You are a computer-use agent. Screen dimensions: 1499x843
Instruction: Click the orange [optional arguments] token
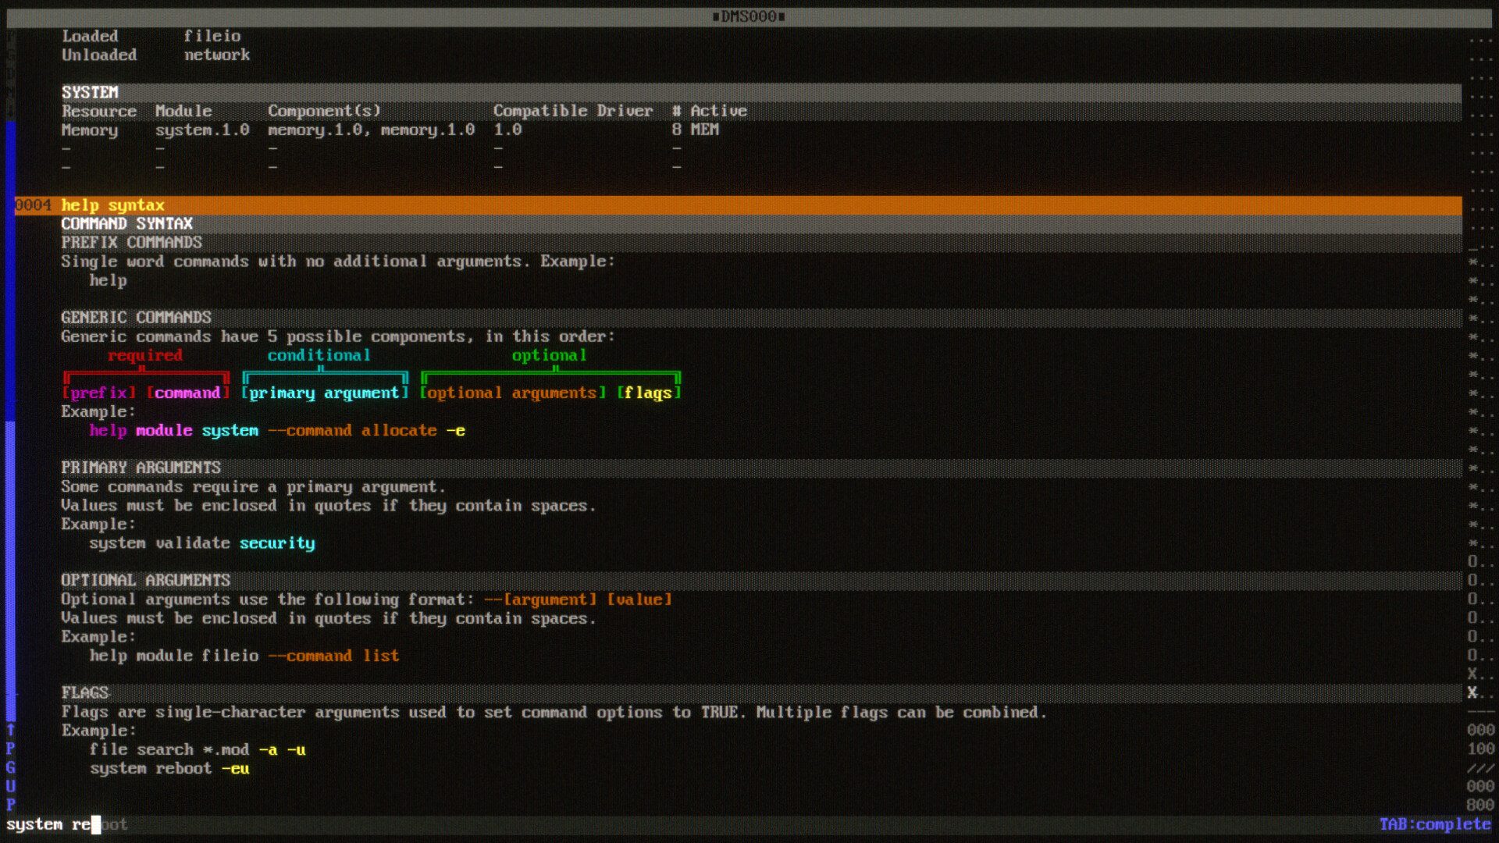click(x=512, y=393)
